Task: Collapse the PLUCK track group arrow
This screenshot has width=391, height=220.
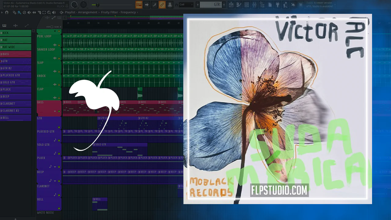Action: [x=55, y=167]
